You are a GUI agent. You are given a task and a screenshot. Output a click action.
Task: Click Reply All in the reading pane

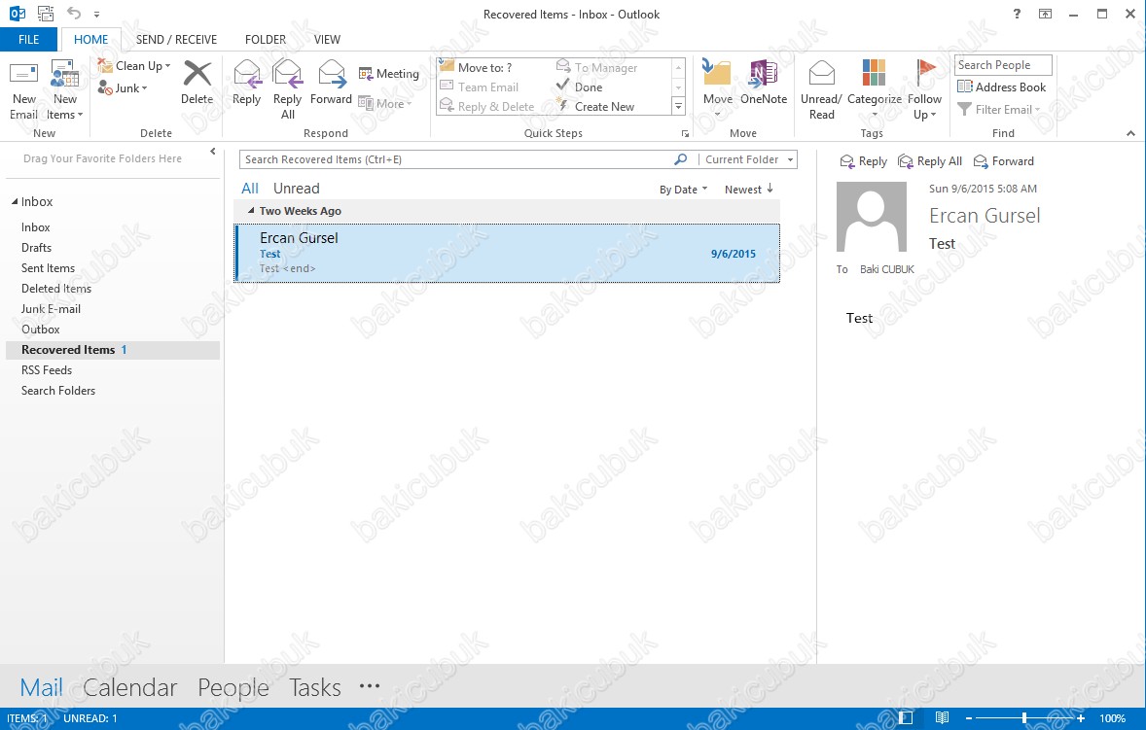[930, 161]
